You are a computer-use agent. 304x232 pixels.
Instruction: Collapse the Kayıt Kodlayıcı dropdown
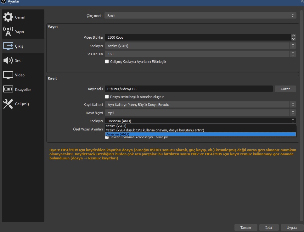click(x=200, y=121)
